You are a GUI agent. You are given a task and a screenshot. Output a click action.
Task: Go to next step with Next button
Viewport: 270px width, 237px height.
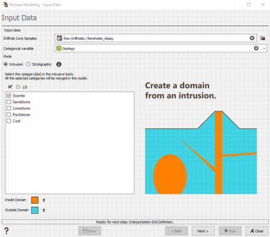203,231
